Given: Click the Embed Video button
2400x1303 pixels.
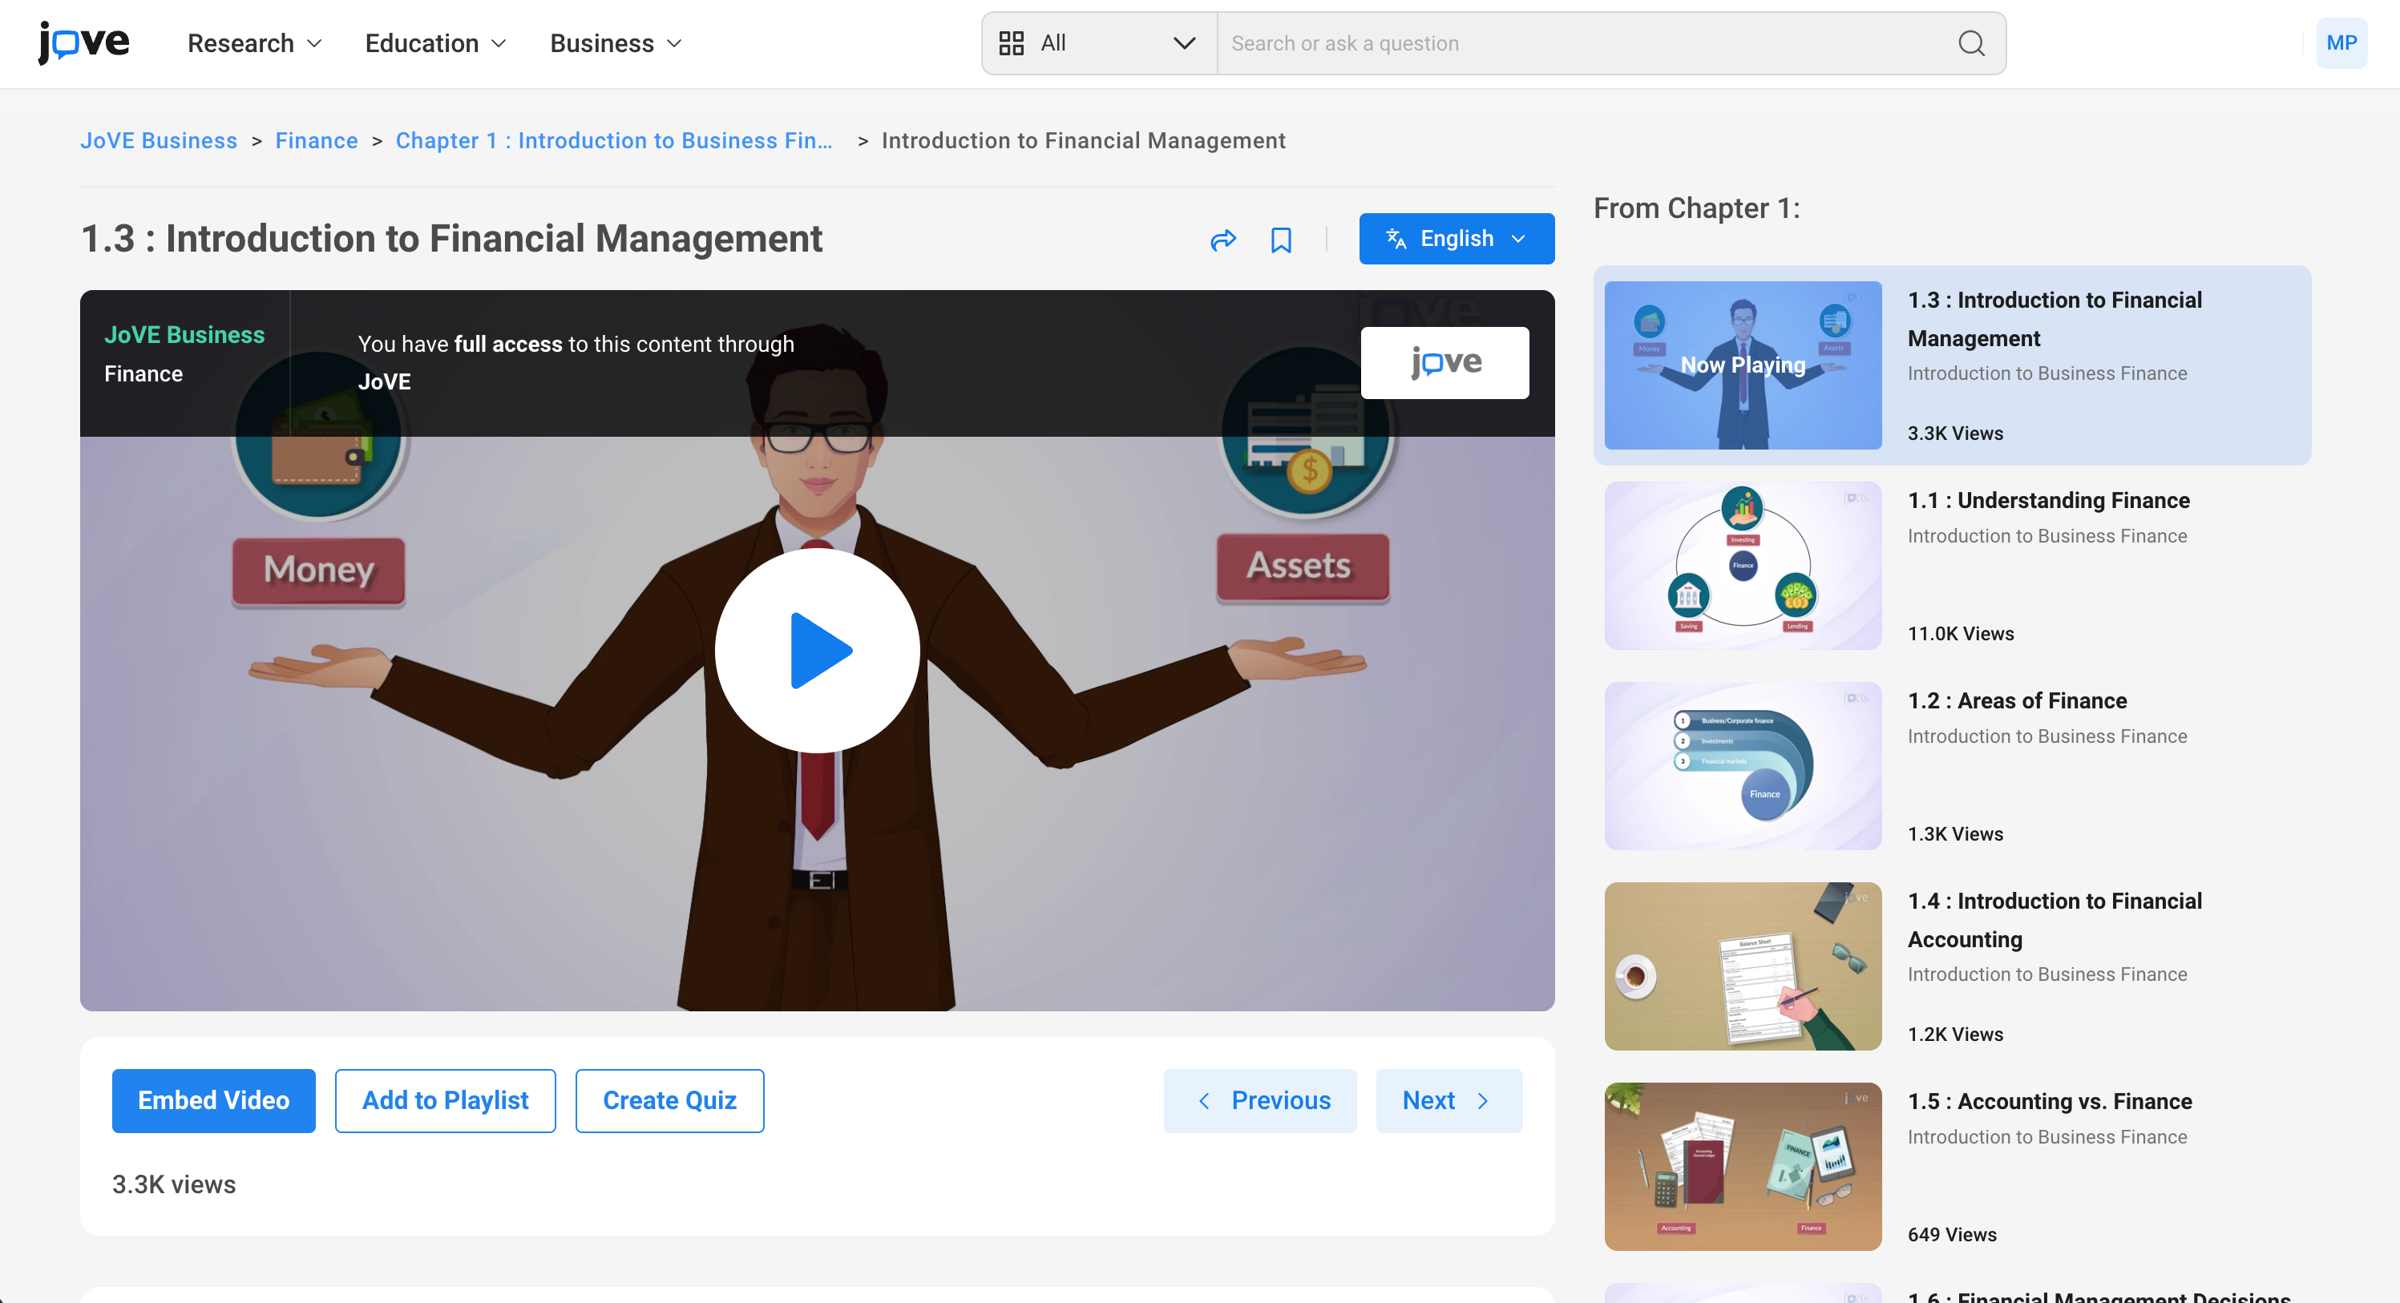Looking at the screenshot, I should 213,1100.
